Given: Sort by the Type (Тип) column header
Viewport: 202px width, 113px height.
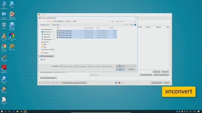Looking at the screenshot, I should pyautogui.click(x=102, y=28).
